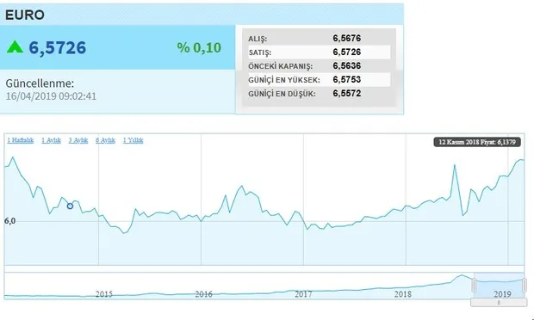Viewport: 534px width, 320px height.
Task: Click the % 0,10 change value
Action: (199, 47)
